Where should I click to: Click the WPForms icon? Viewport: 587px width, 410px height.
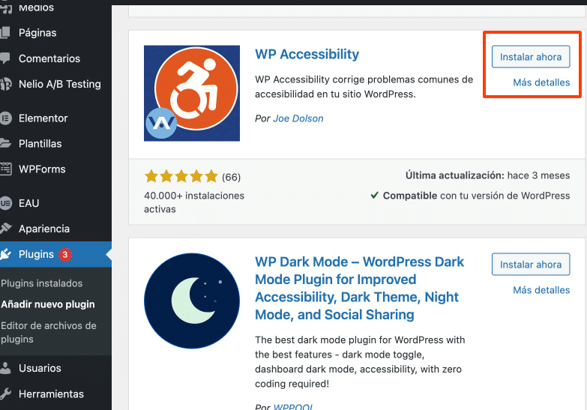5,169
